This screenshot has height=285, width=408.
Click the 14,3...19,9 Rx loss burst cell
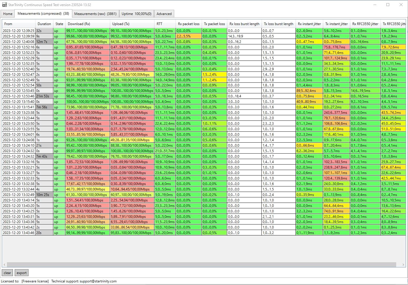pos(244,36)
